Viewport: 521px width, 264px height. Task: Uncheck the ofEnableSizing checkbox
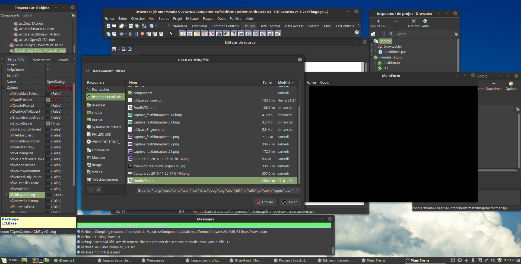click(48, 123)
